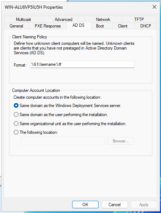The width and height of the screenshot is (161, 213).
Task: Click the Format naming policy text field
Action: [82, 64]
